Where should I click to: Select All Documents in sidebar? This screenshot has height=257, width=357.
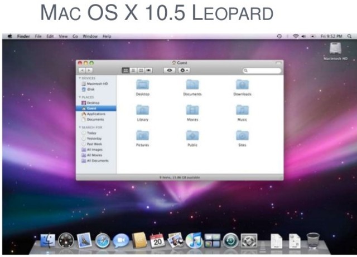pos(95,161)
